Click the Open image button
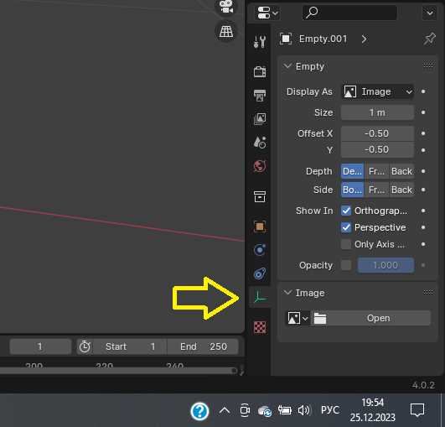This screenshot has height=427, width=445. [372, 318]
